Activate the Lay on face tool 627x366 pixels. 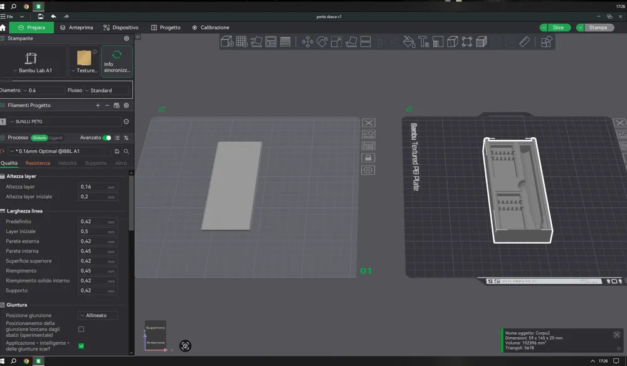pos(351,41)
